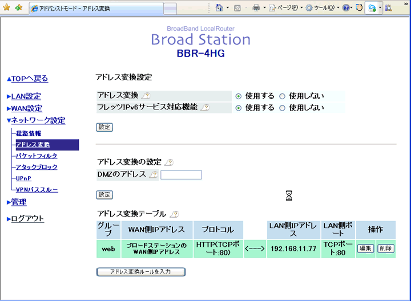
Task: Click help icon beside アドレス変換の設定
Action: coord(169,162)
